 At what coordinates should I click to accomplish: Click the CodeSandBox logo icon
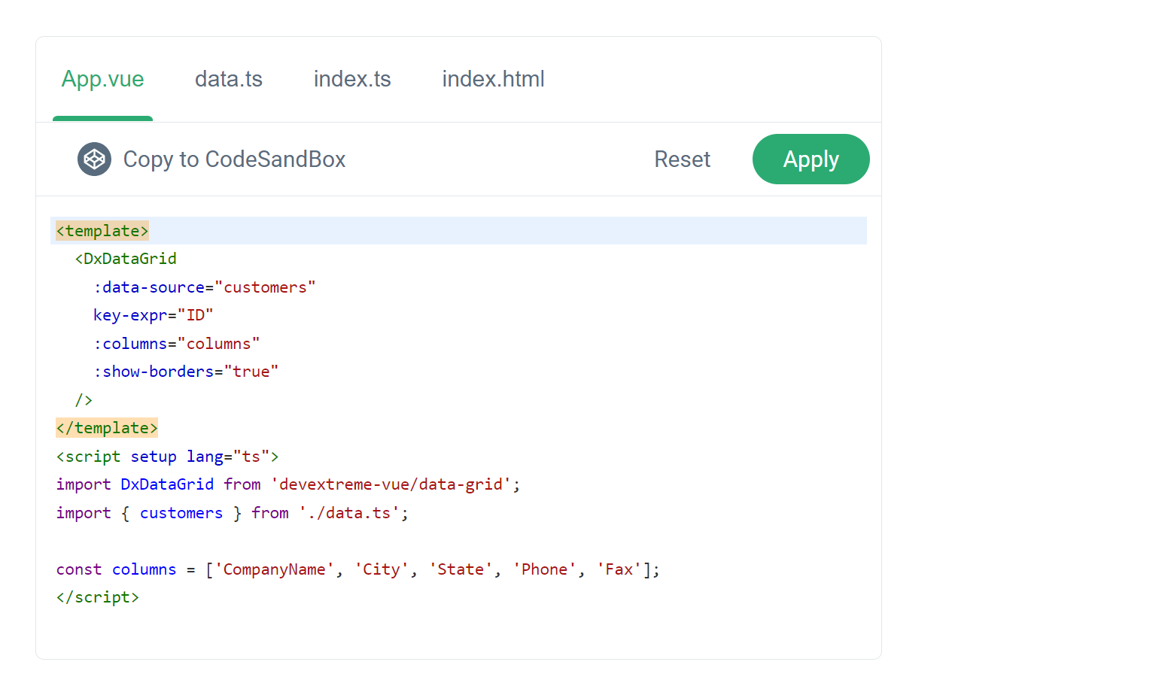pos(94,159)
